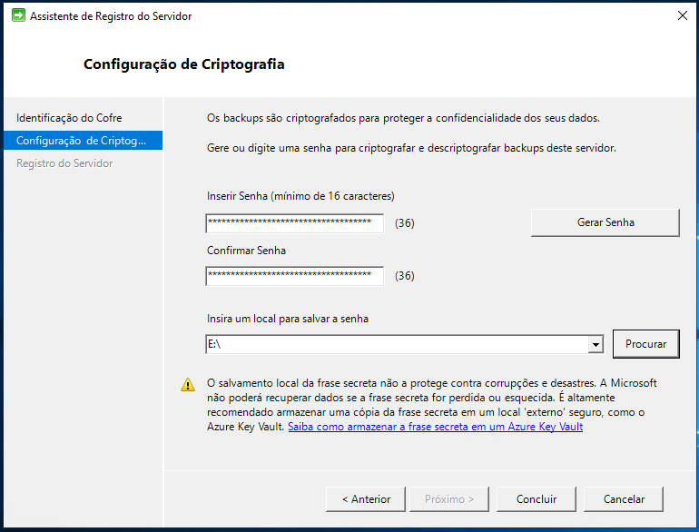The height and width of the screenshot is (532, 699).
Task: Click Procurar to browse for a folder
Action: [x=646, y=344]
